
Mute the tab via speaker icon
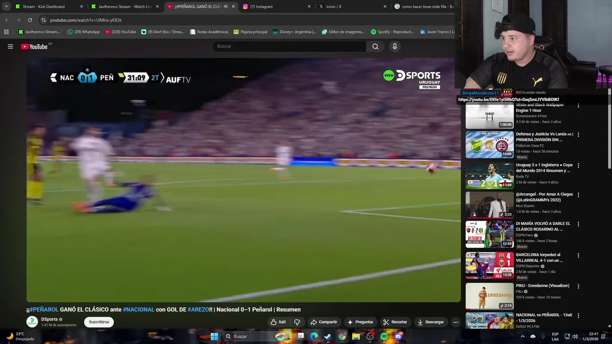(x=226, y=7)
